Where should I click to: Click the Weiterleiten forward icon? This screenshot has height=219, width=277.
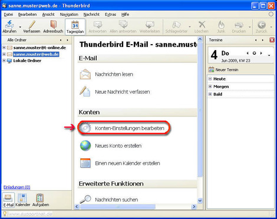150,25
